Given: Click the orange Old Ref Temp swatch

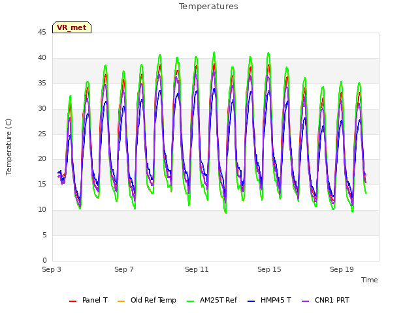Looking at the screenshot, I should coord(121,301).
